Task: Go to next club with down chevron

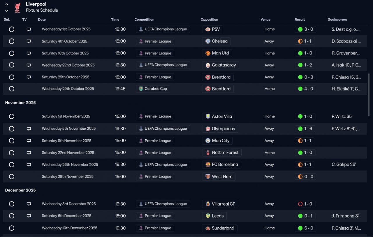Action: coord(7,11)
